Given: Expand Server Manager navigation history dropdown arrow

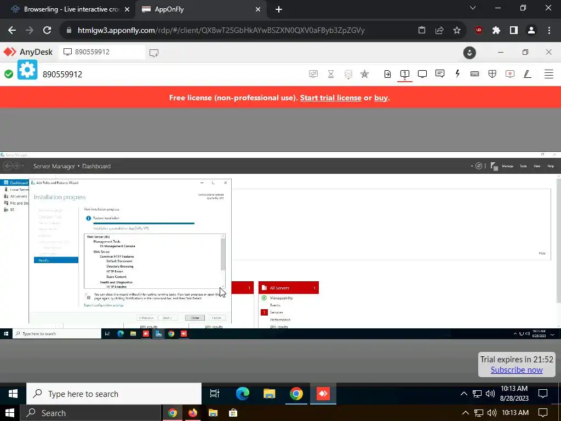Looking at the screenshot, I should (x=23, y=166).
